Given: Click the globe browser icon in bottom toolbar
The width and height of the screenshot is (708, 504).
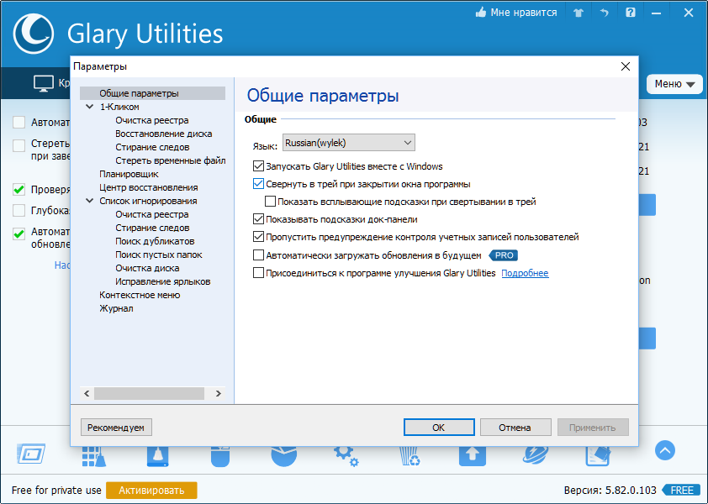Looking at the screenshot, I should click(535, 454).
